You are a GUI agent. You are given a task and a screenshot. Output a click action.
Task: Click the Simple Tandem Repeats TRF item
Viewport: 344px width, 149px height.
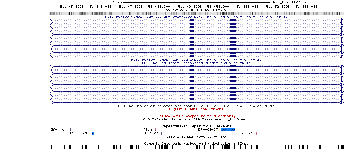point(167,140)
